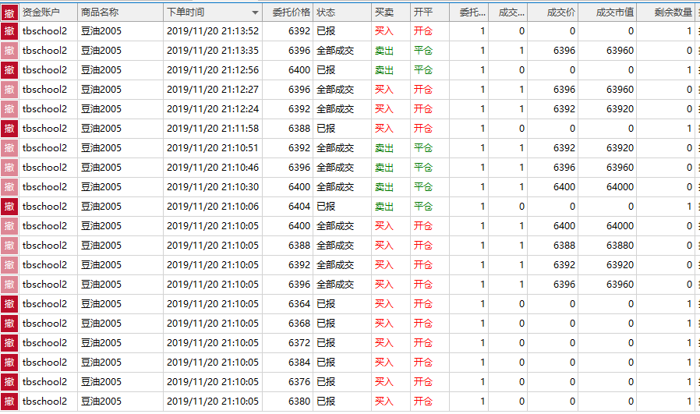Select the timestamp 2019/11/20 21:13:52
Viewport: 700px width, 414px height.
[x=213, y=31]
